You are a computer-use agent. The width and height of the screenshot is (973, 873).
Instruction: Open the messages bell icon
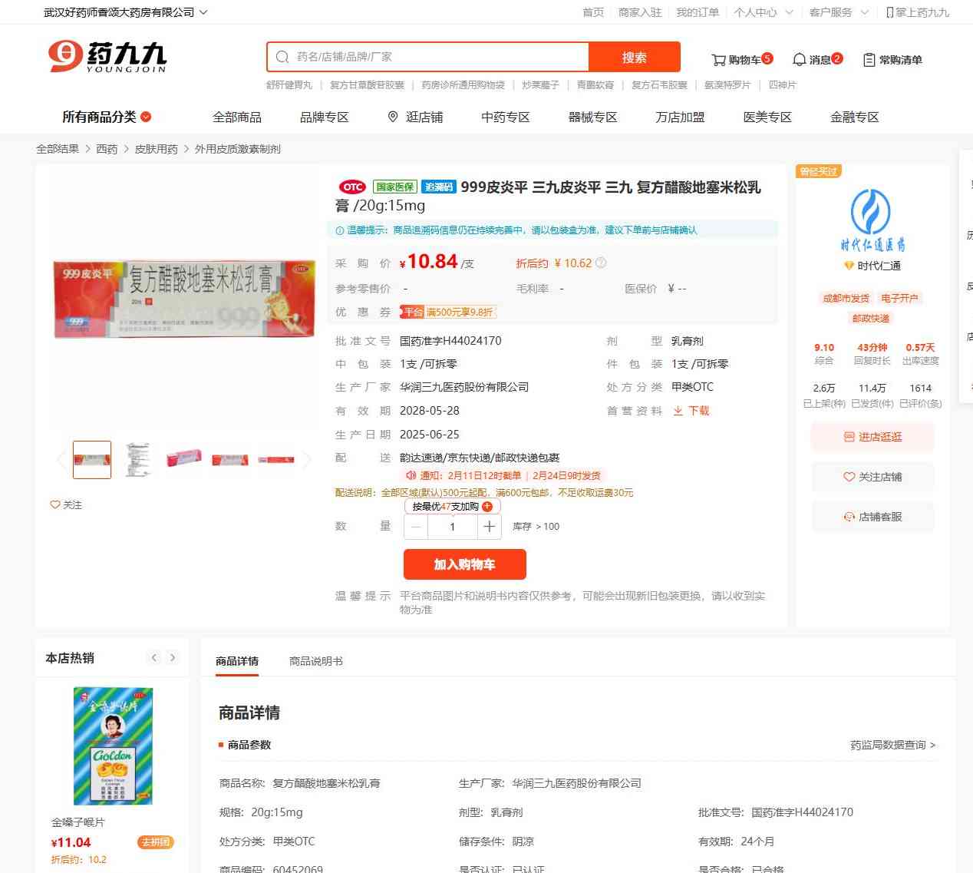(799, 60)
